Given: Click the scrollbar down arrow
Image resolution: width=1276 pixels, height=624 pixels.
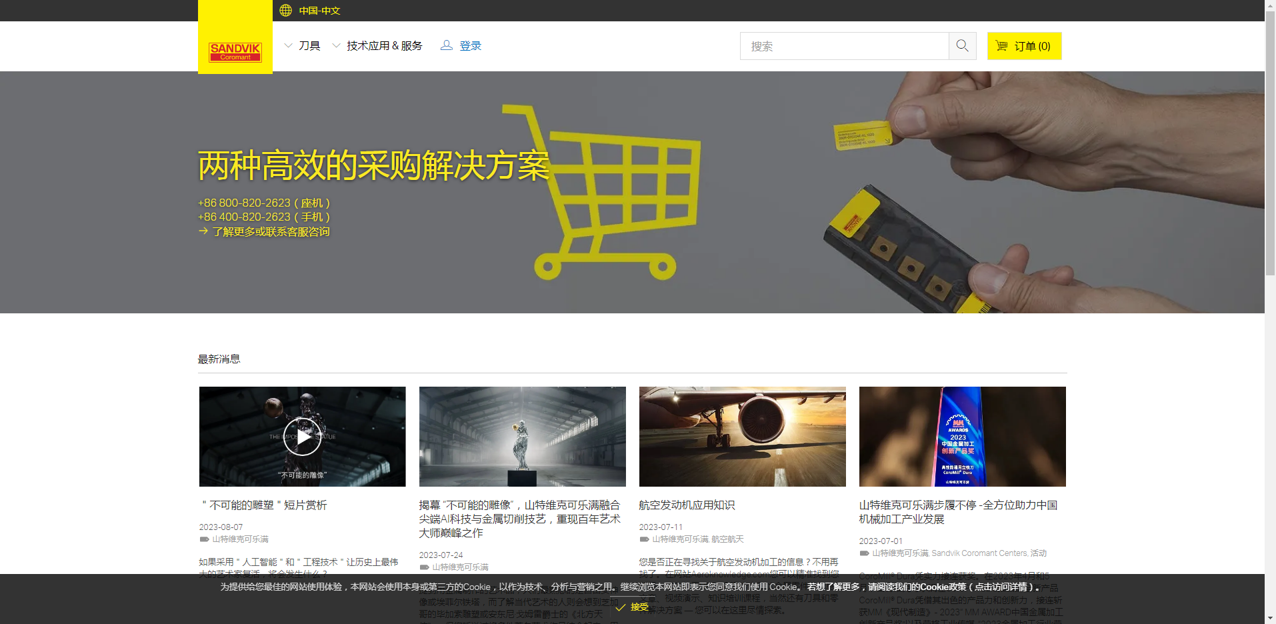Looking at the screenshot, I should coord(1270,619).
